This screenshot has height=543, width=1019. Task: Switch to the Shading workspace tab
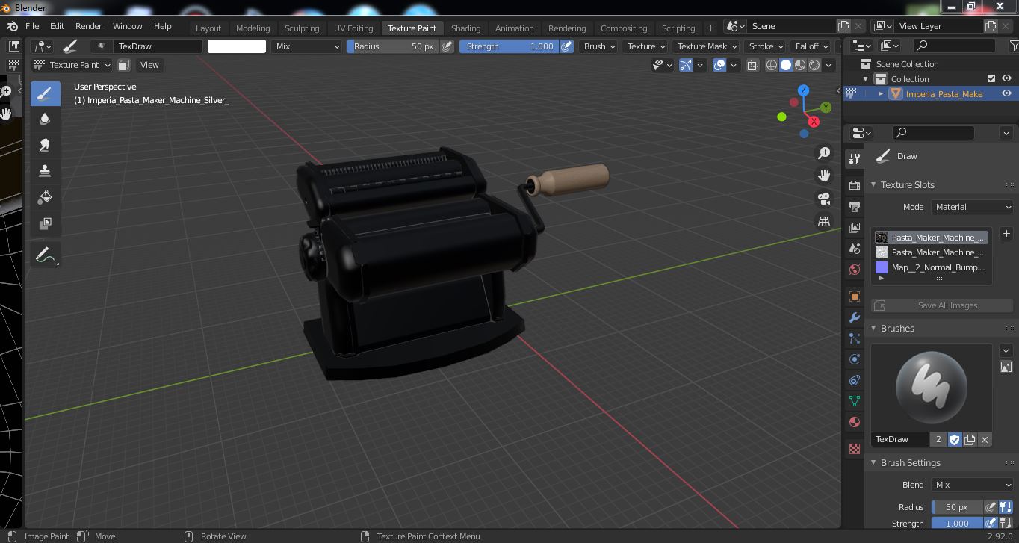465,28
